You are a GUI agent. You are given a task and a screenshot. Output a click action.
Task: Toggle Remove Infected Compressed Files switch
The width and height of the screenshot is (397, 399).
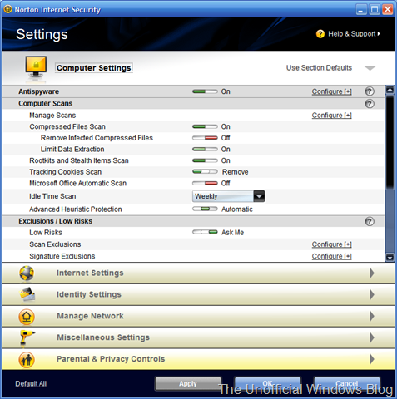[x=205, y=138]
